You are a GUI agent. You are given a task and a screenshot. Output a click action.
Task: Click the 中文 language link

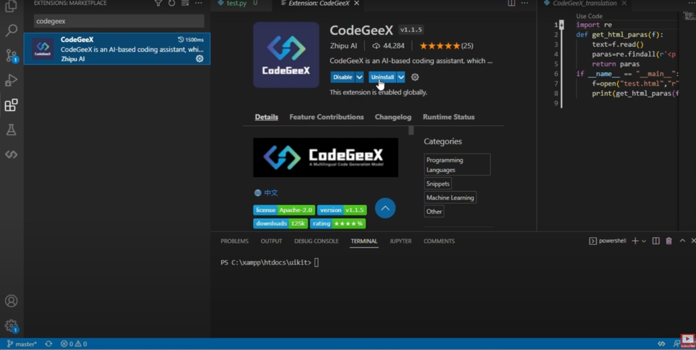(271, 193)
